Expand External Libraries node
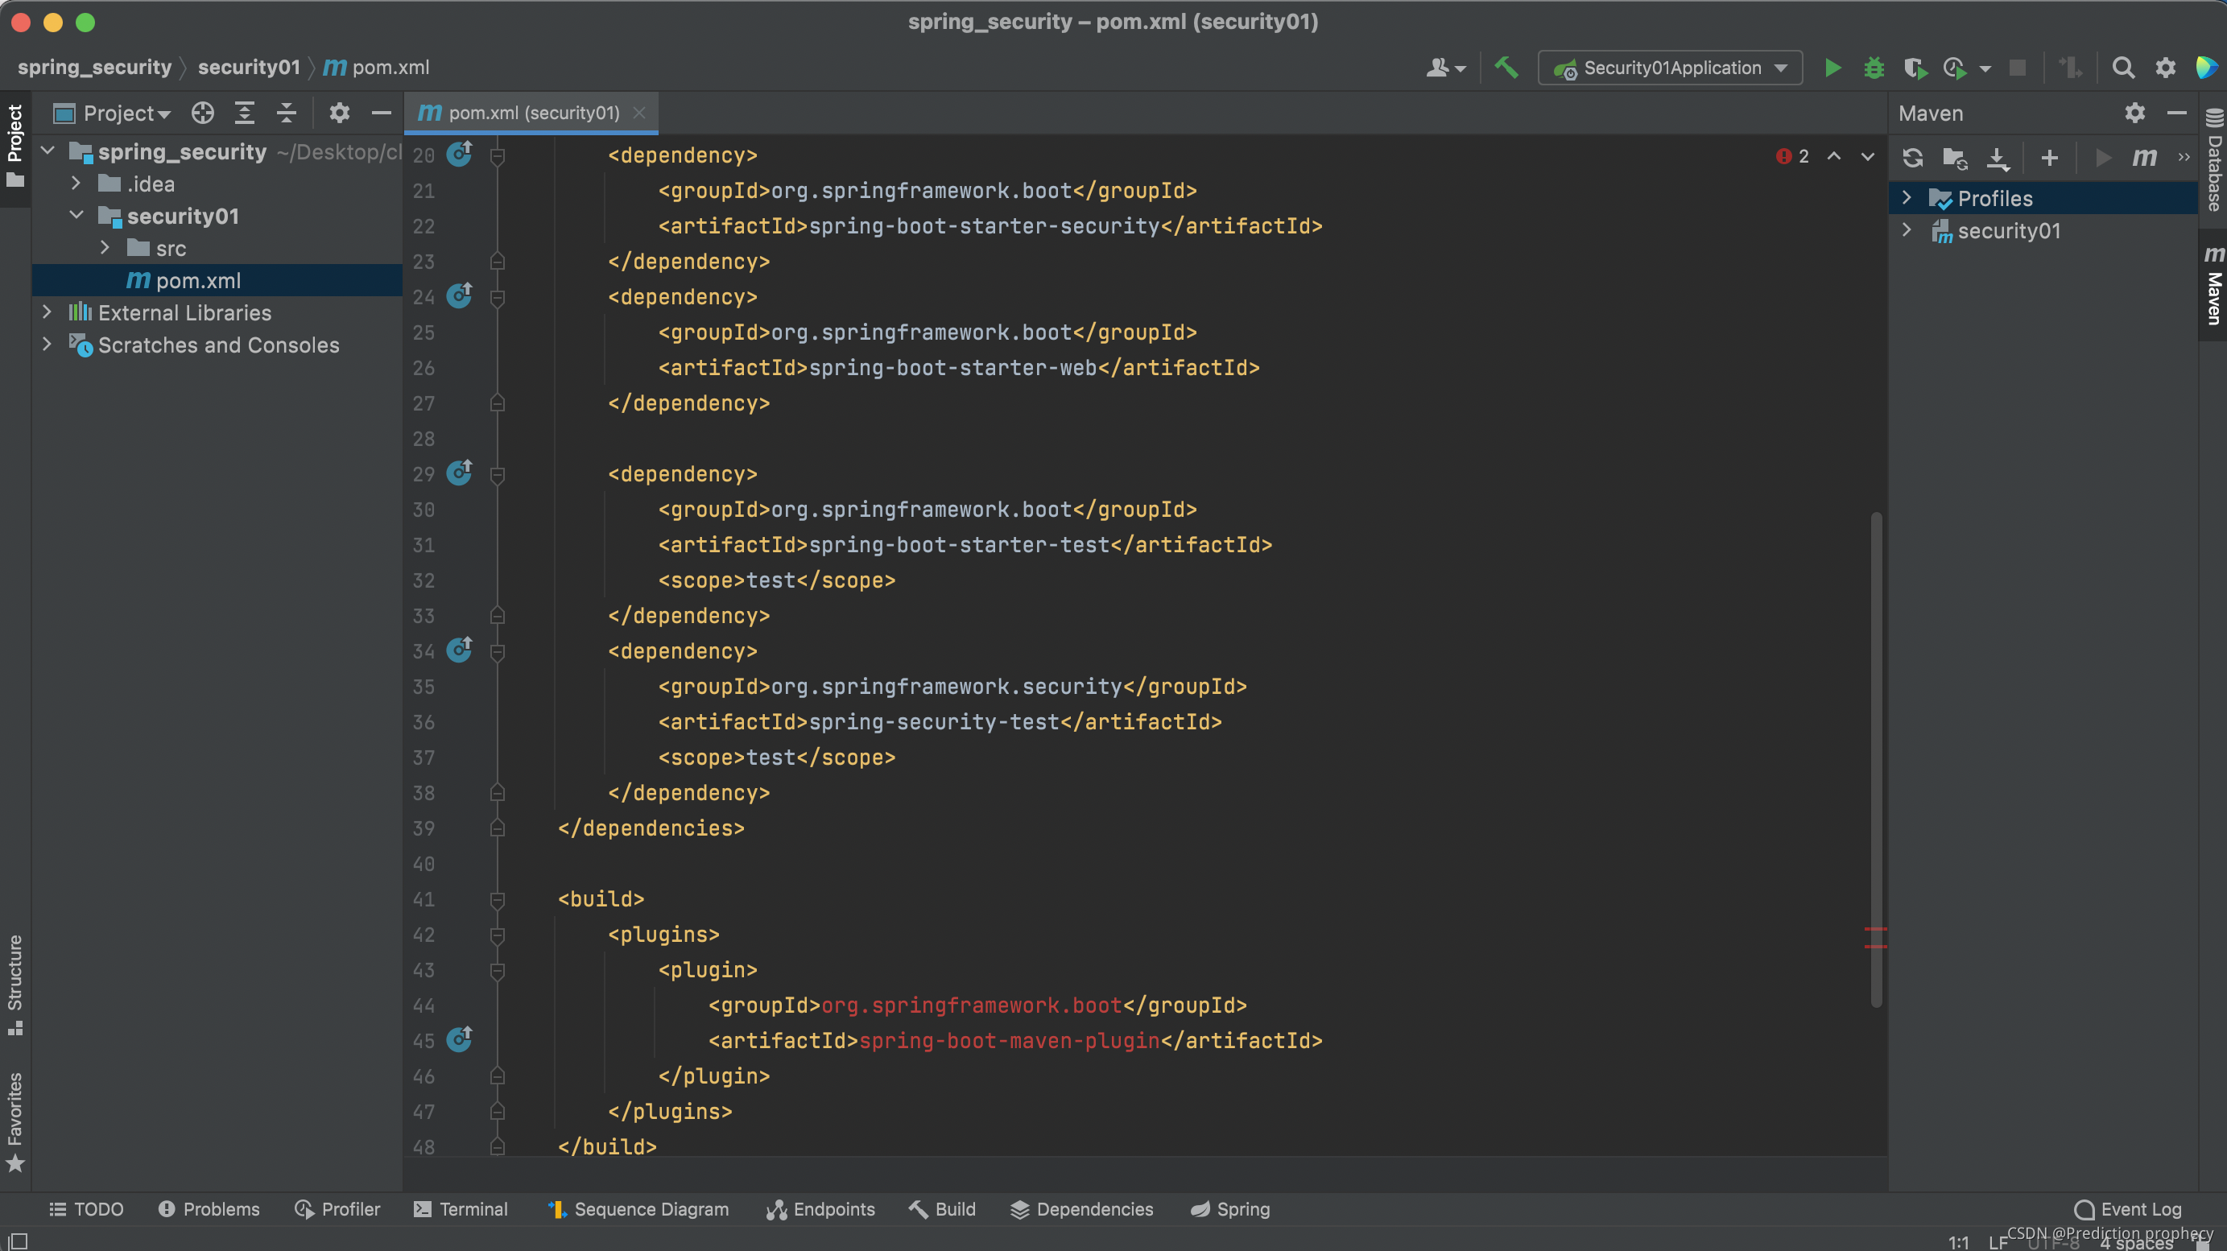The height and width of the screenshot is (1251, 2227). pos(48,312)
